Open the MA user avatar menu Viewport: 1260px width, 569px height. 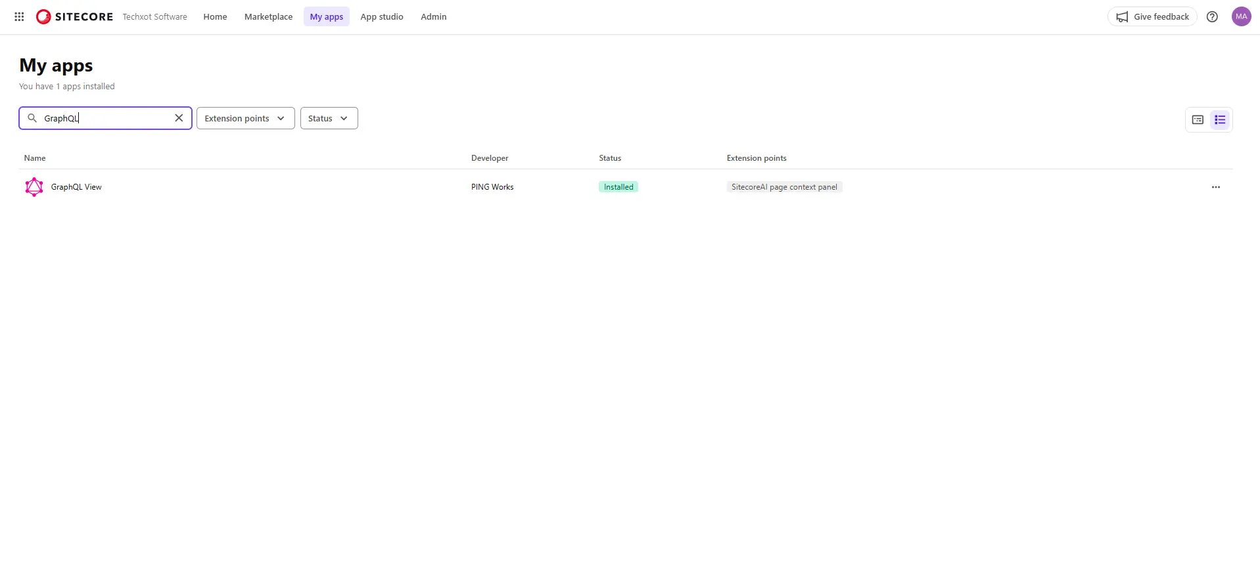coord(1241,17)
